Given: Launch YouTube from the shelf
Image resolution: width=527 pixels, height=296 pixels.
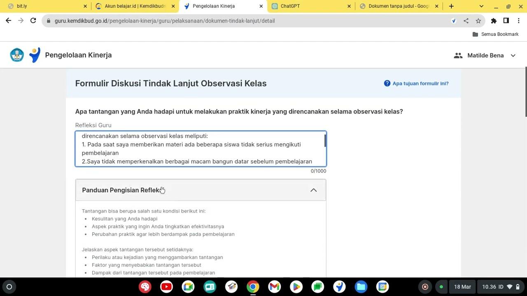Looking at the screenshot, I should (x=166, y=287).
